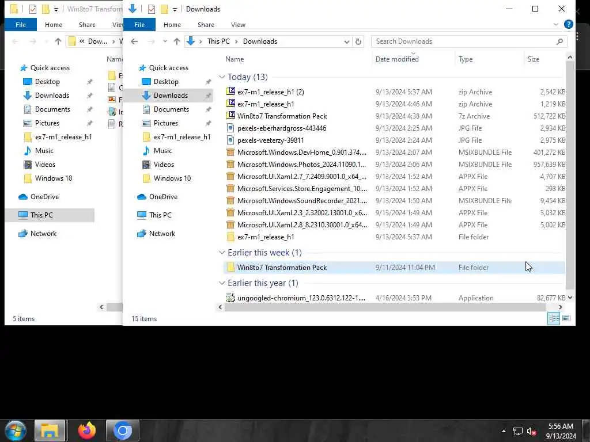590x442 pixels.
Task: Click the volume muted tray icon
Action: pyautogui.click(x=531, y=431)
